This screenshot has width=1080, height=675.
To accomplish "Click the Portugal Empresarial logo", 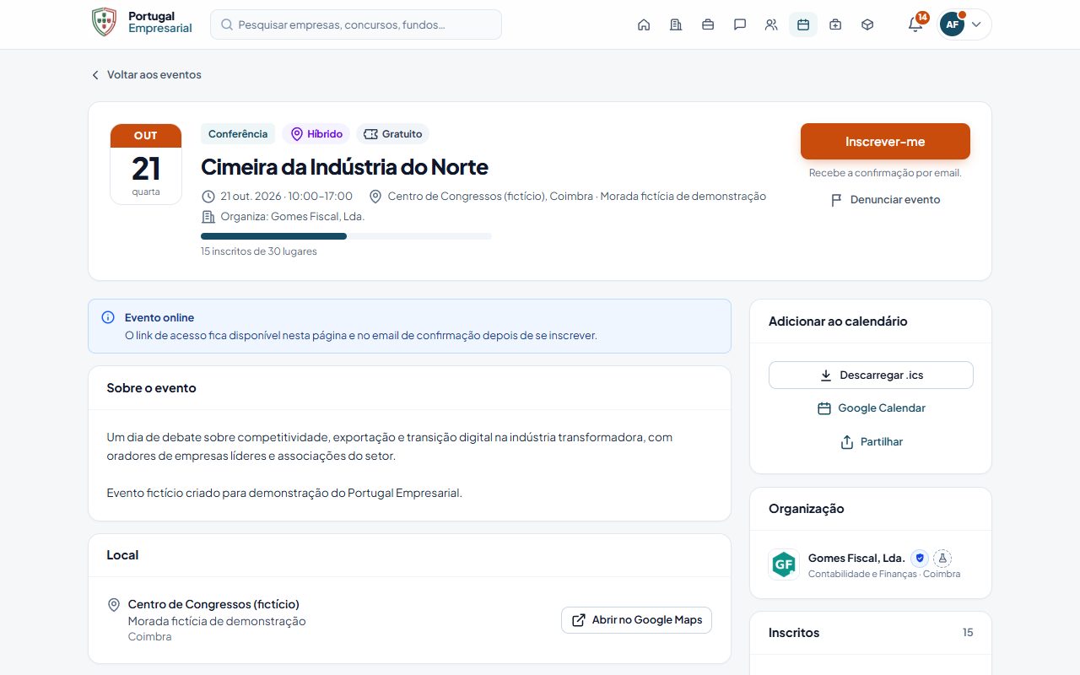I will pyautogui.click(x=142, y=22).
